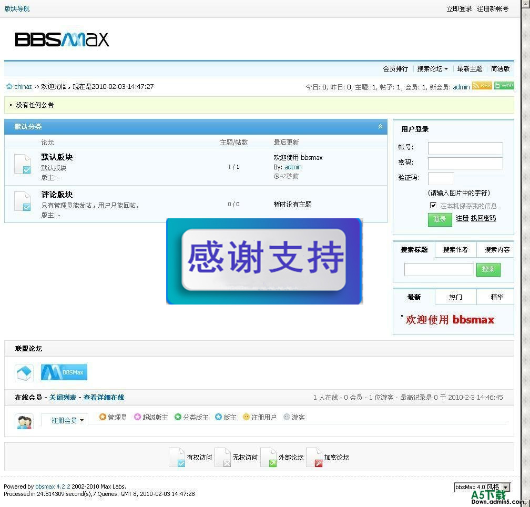The image size is (530, 507).
Task: Toggle 在本机保存我的信息 checkbox
Action: tap(433, 205)
